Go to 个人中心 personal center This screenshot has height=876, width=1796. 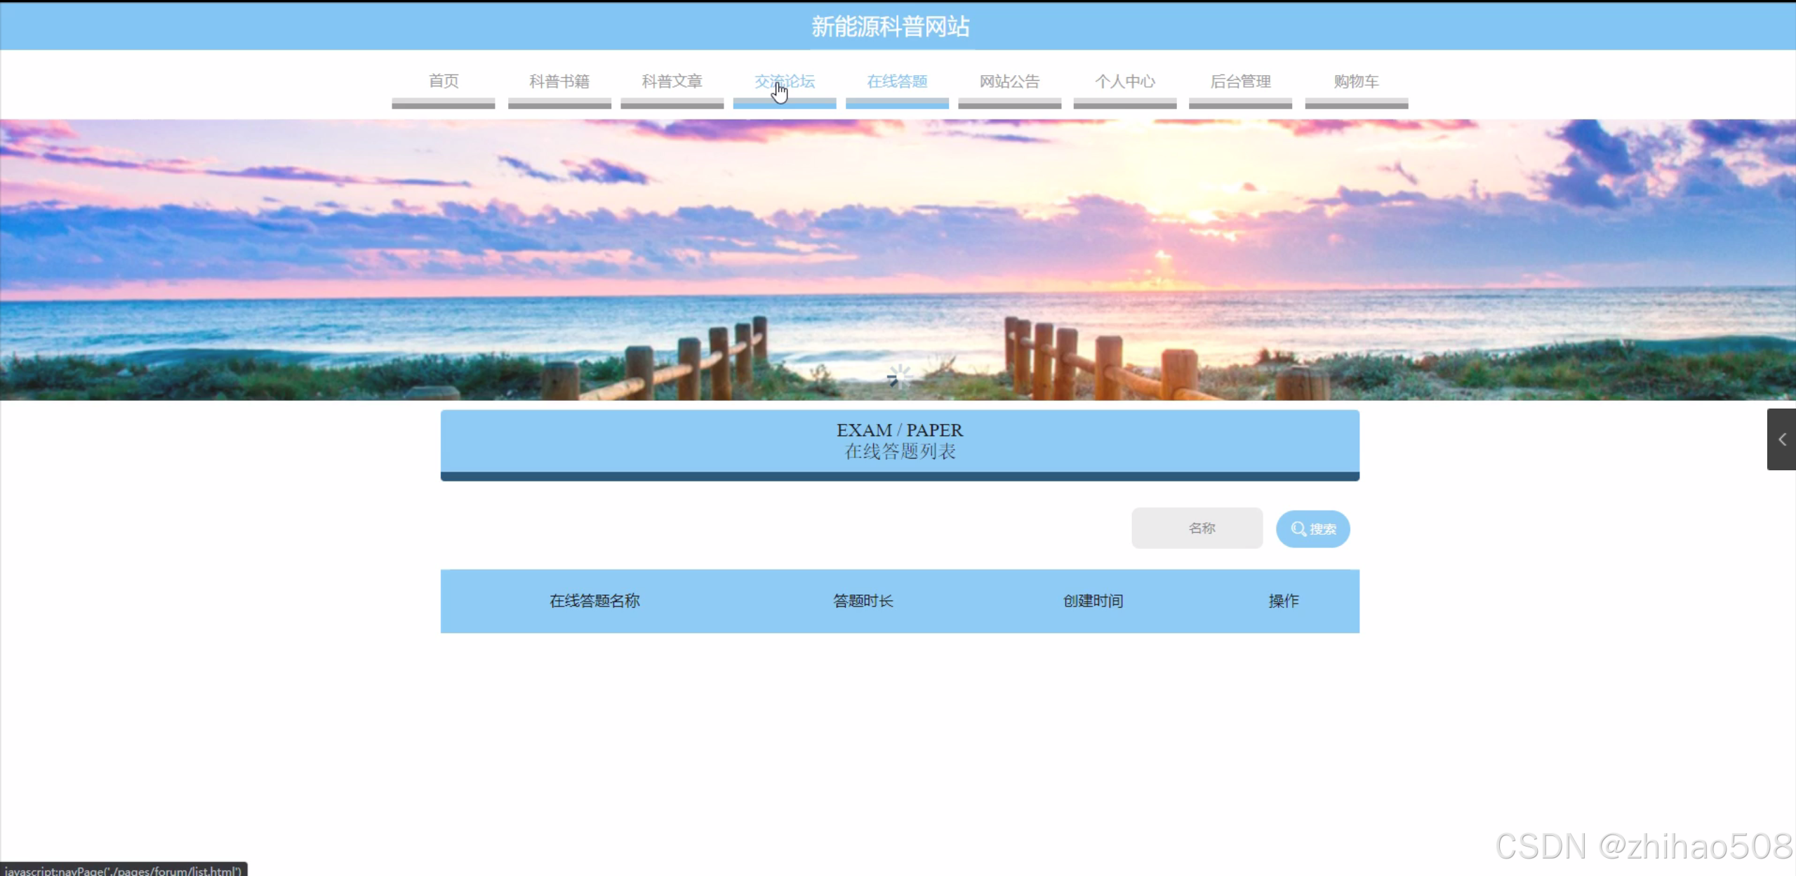tap(1124, 81)
